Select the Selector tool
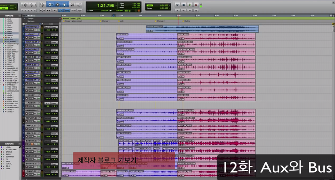This screenshot has width=335, height=180. point(57,5)
